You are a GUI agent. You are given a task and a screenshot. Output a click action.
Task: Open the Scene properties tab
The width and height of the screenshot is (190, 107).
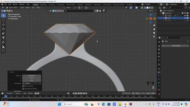point(159,57)
